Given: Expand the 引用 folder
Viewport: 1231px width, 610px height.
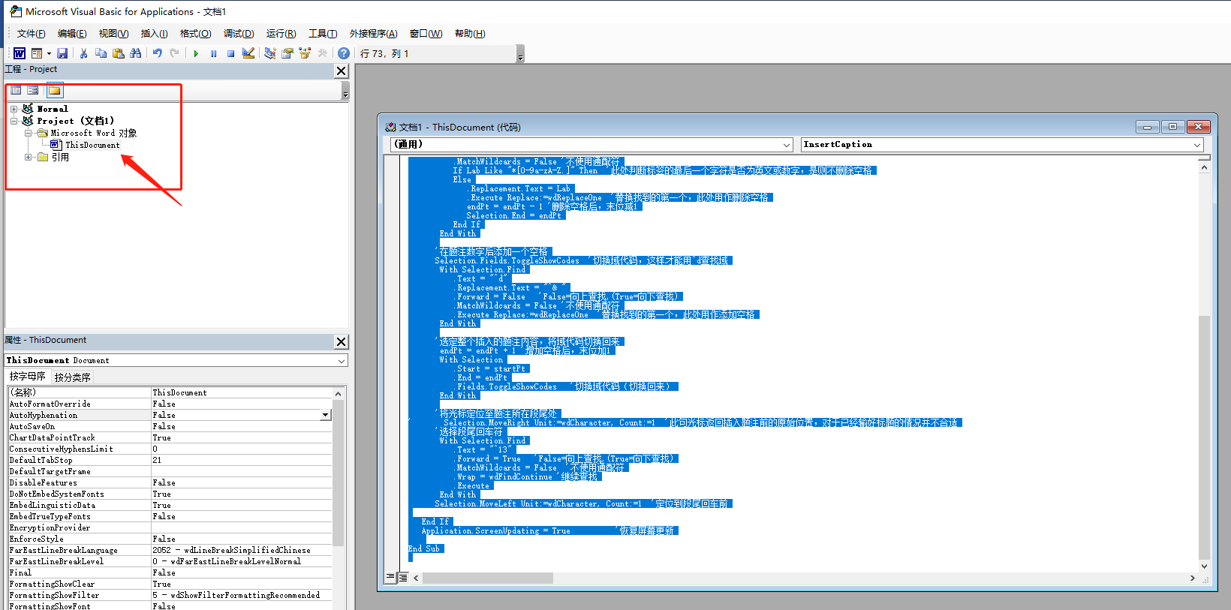Looking at the screenshot, I should (x=28, y=157).
